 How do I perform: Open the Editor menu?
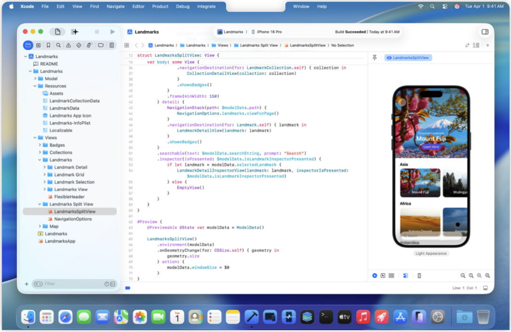(138, 6)
